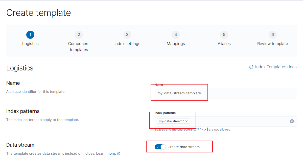303x166 pixels.
Task: Jump to the Index settings step label
Action: 127,44
